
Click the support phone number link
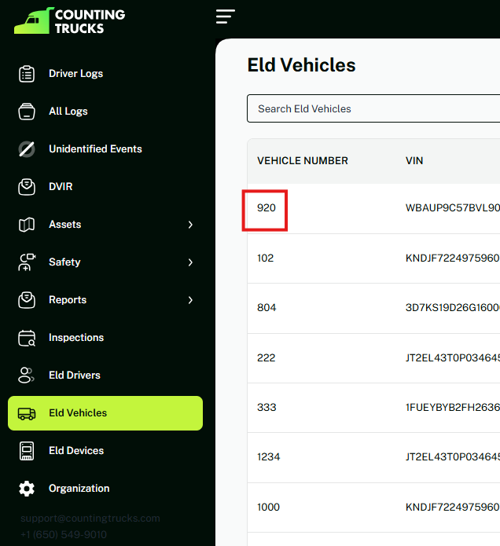(x=64, y=535)
